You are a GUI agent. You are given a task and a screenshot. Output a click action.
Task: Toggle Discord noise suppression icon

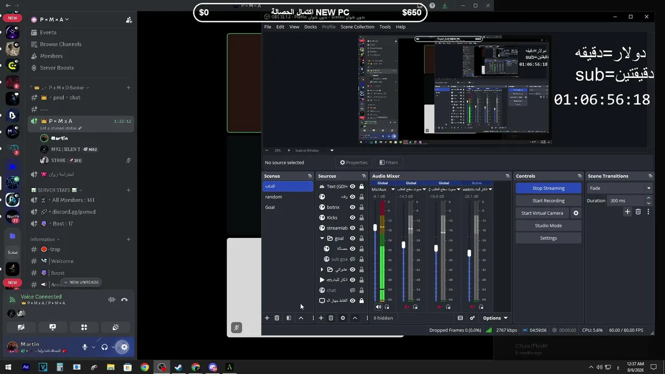pos(112,300)
